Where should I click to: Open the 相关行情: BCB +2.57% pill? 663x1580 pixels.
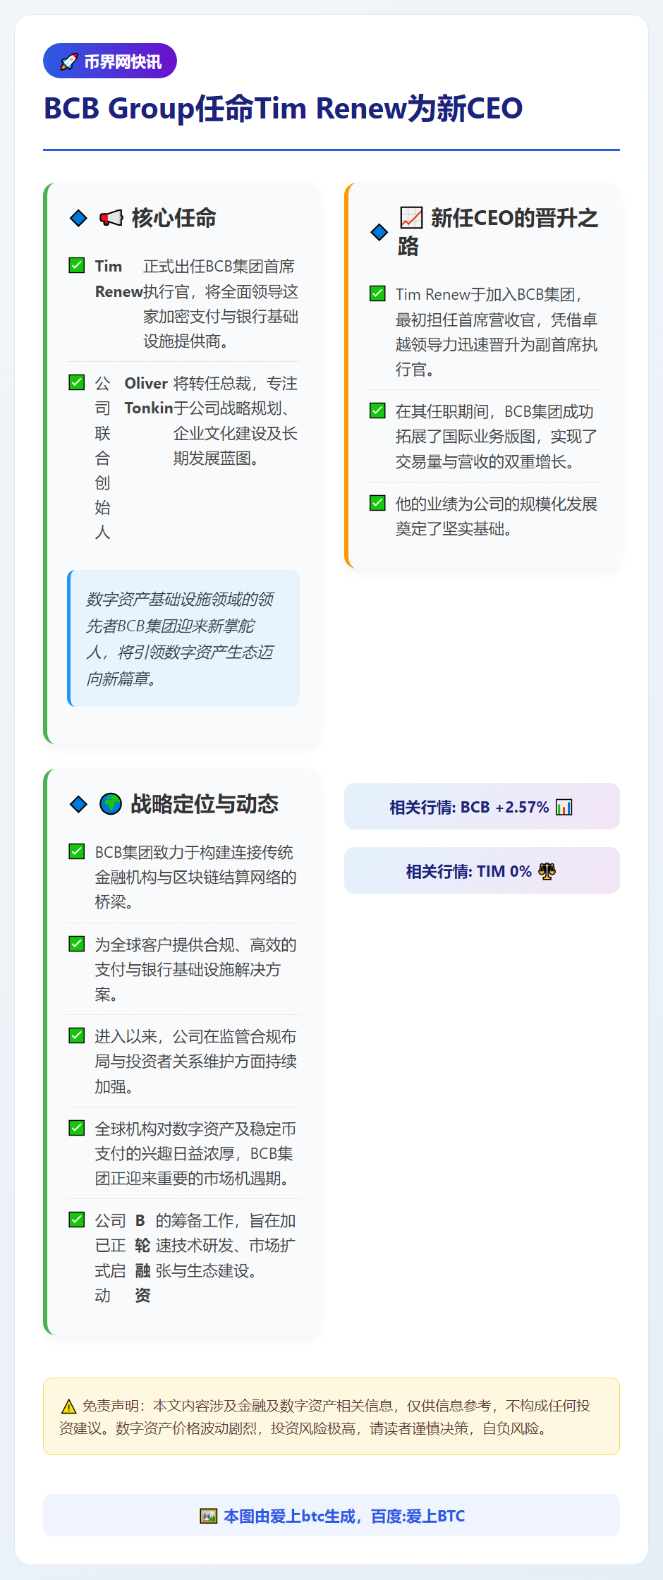pos(482,806)
